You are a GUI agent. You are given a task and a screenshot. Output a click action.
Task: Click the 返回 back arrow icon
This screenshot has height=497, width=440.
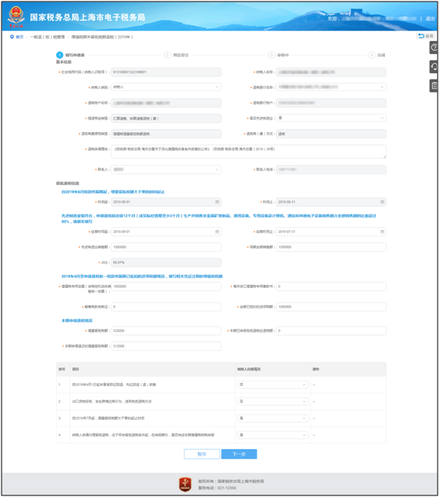click(x=421, y=36)
